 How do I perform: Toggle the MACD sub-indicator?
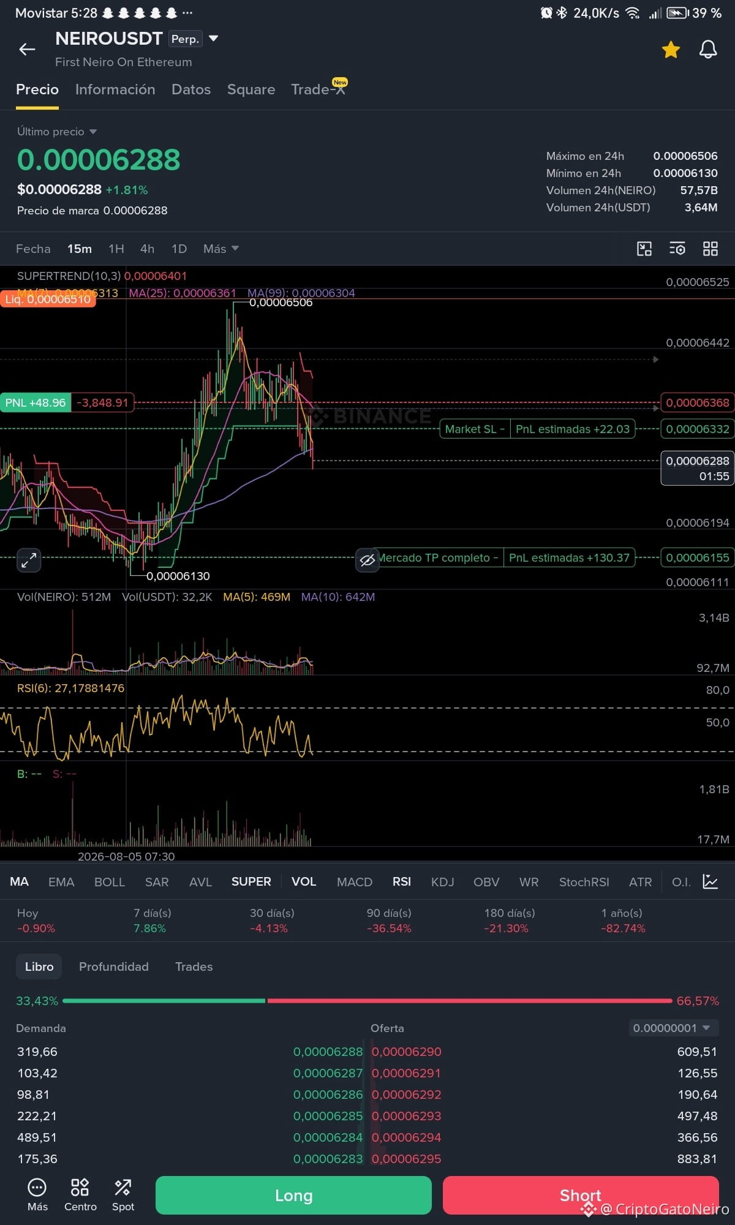click(x=355, y=881)
